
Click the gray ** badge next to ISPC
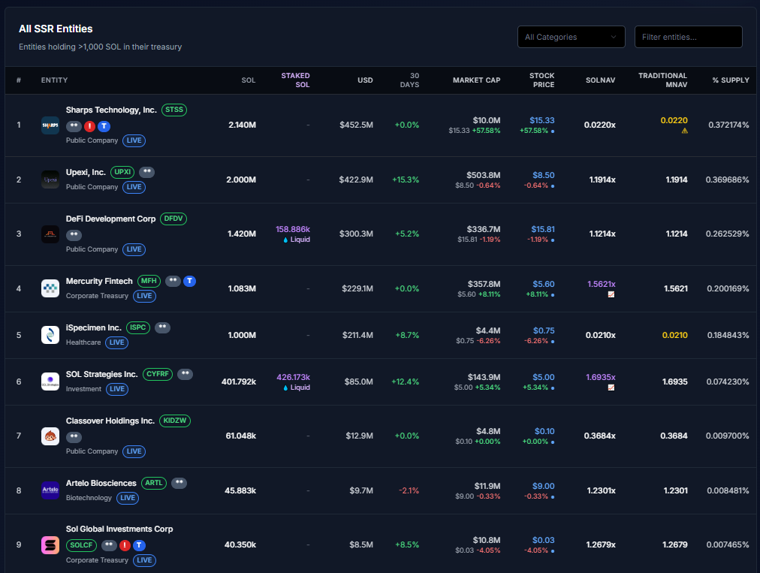pos(162,327)
